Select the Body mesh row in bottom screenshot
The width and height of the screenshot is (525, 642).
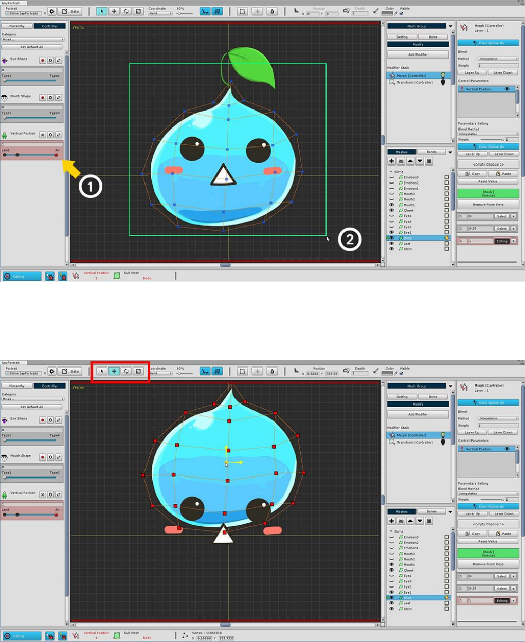click(418, 598)
